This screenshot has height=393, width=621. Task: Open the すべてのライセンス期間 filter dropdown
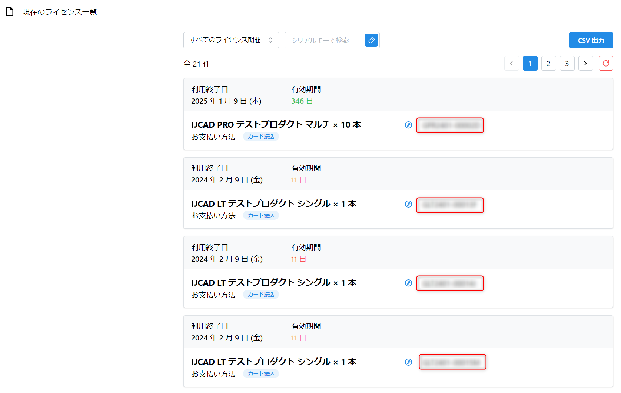[x=231, y=40]
